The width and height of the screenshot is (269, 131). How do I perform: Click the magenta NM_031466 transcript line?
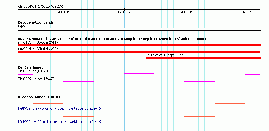139,74
